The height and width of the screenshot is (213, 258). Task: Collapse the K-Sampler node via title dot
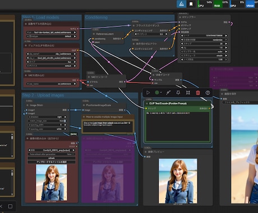point(180,17)
